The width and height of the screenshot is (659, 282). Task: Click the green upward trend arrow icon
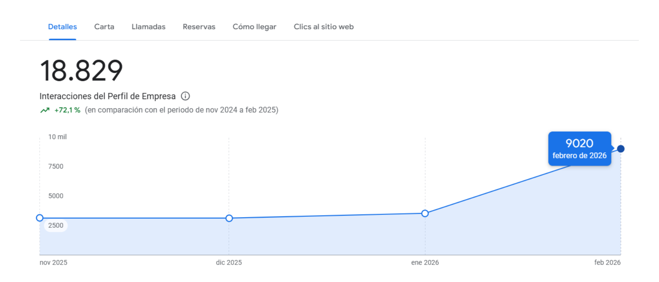pyautogui.click(x=45, y=110)
